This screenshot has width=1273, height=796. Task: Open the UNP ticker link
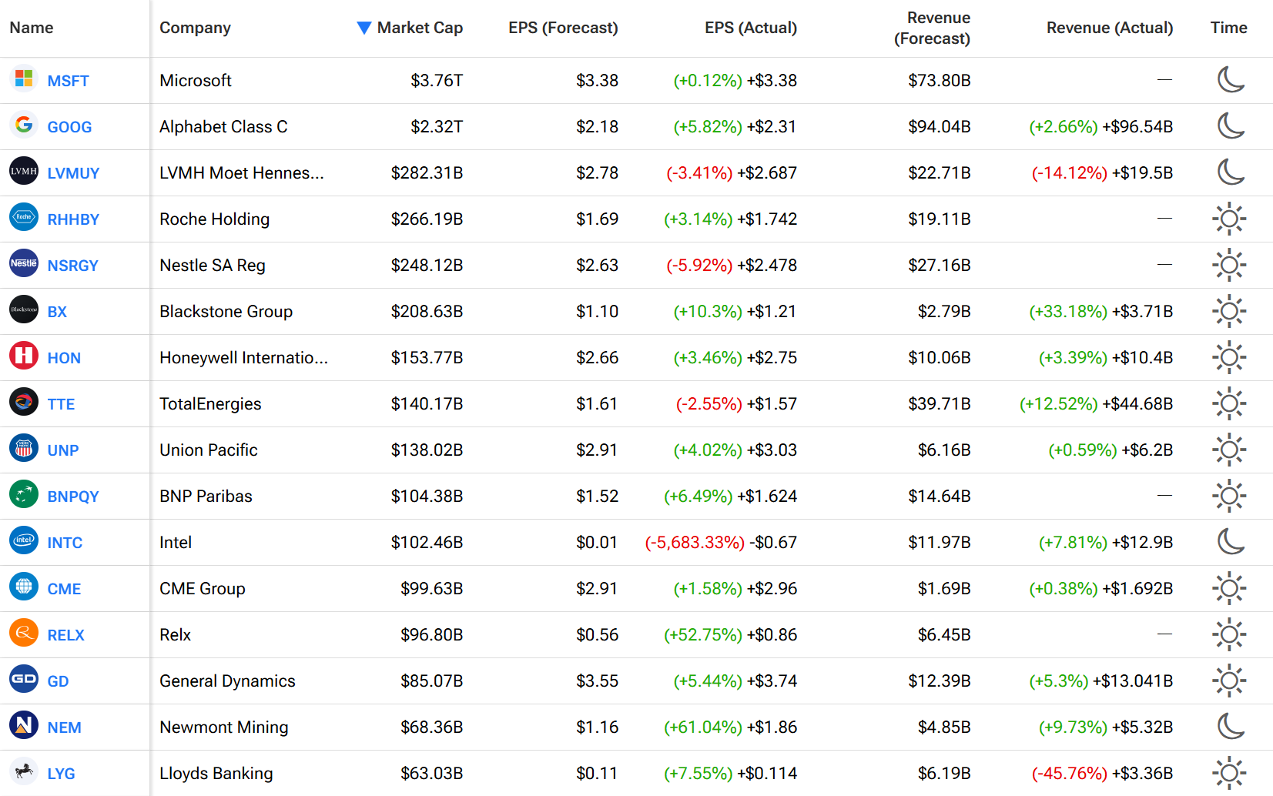point(62,450)
